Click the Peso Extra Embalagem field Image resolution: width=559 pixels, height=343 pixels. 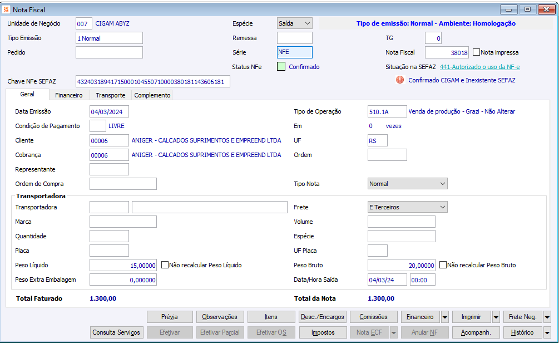pos(123,280)
